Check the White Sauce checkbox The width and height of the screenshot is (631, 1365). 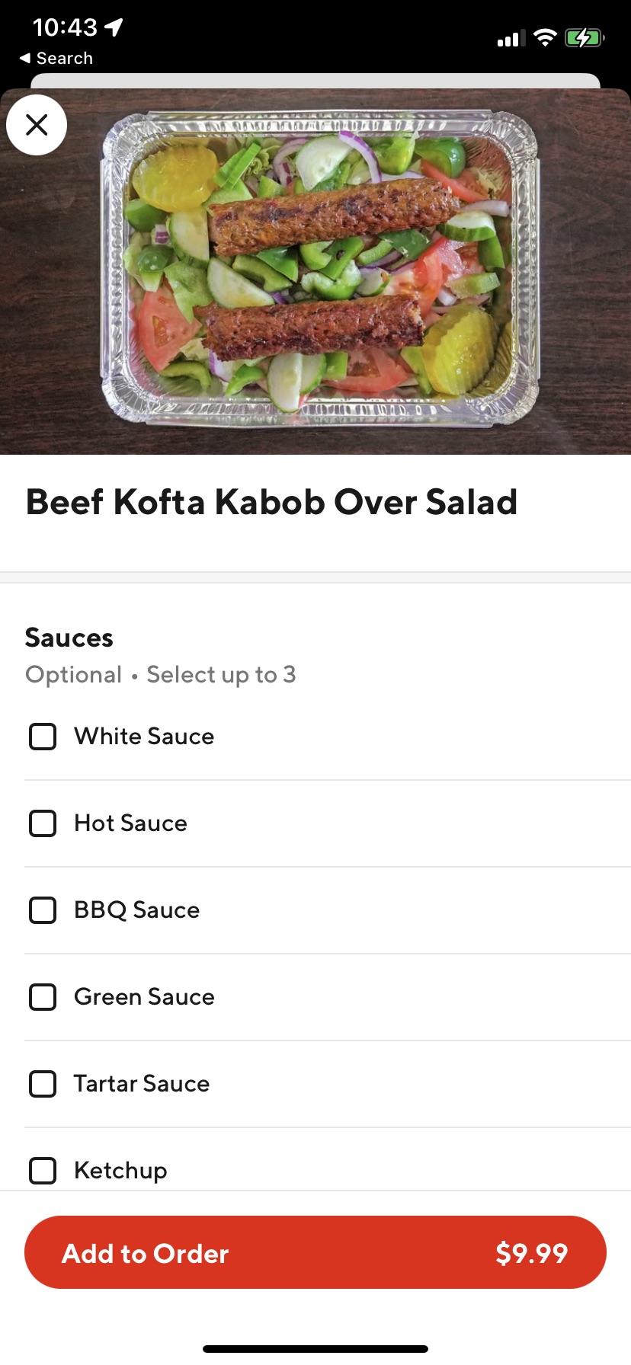[43, 737]
